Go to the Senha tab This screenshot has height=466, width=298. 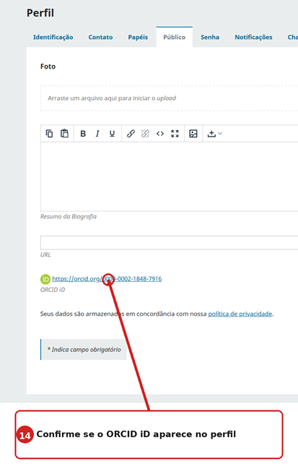pyautogui.click(x=210, y=37)
